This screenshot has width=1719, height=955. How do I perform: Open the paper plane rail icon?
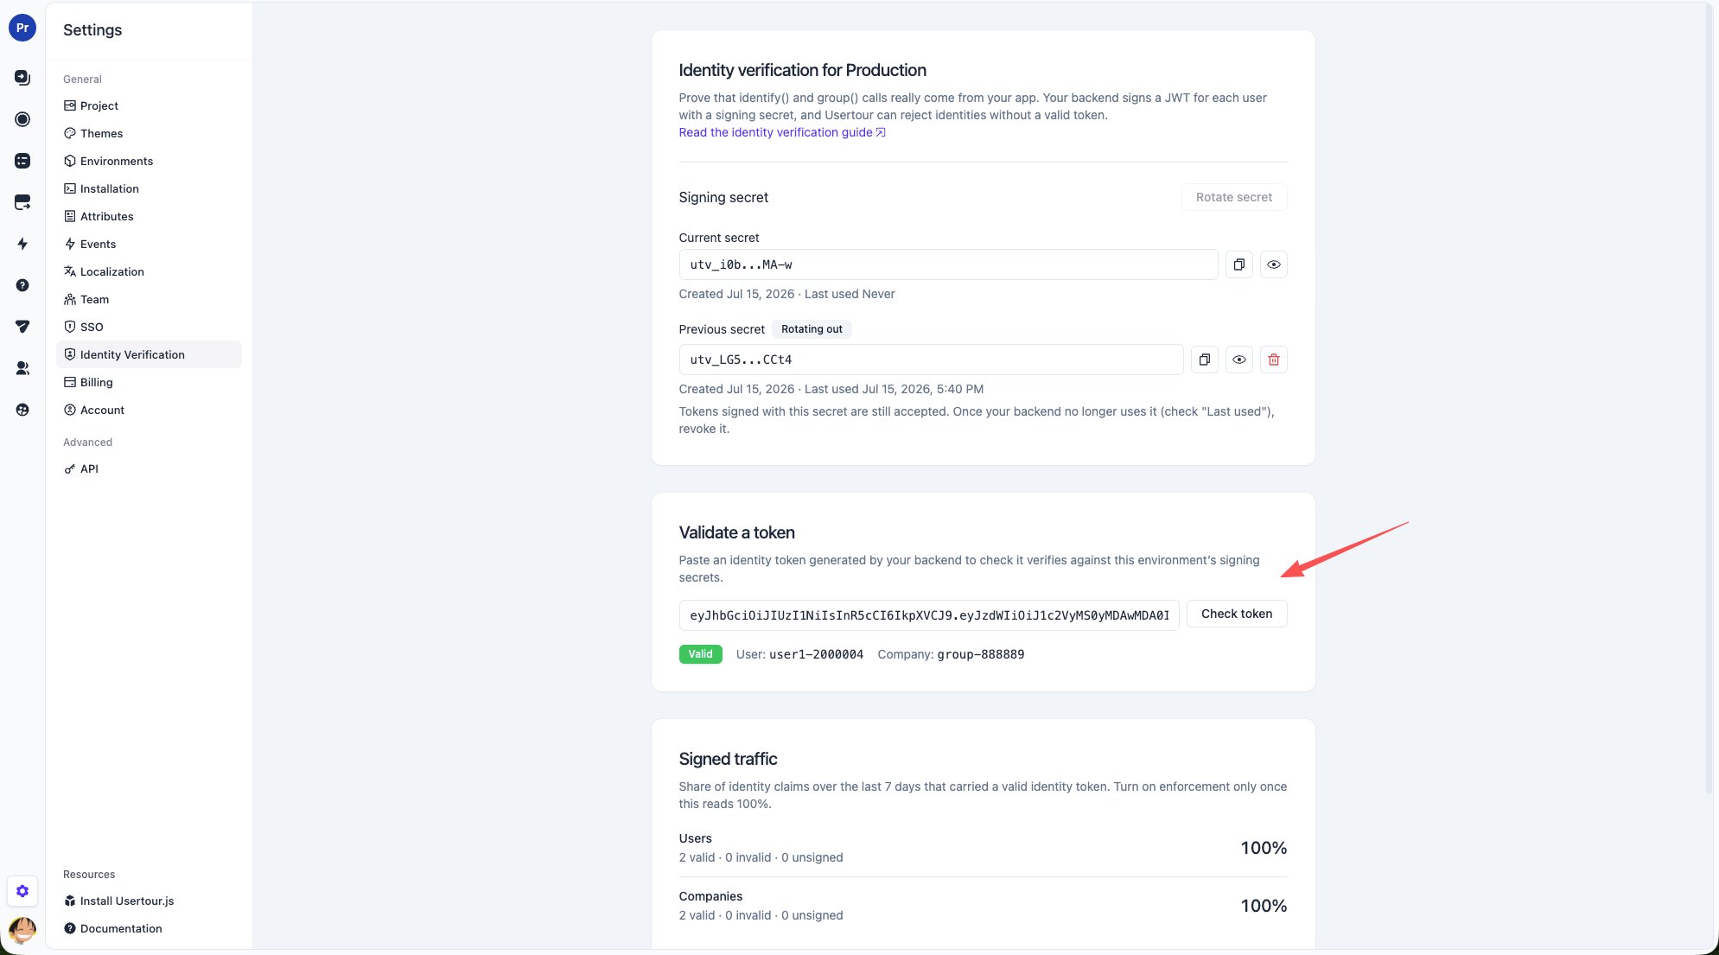(22, 327)
